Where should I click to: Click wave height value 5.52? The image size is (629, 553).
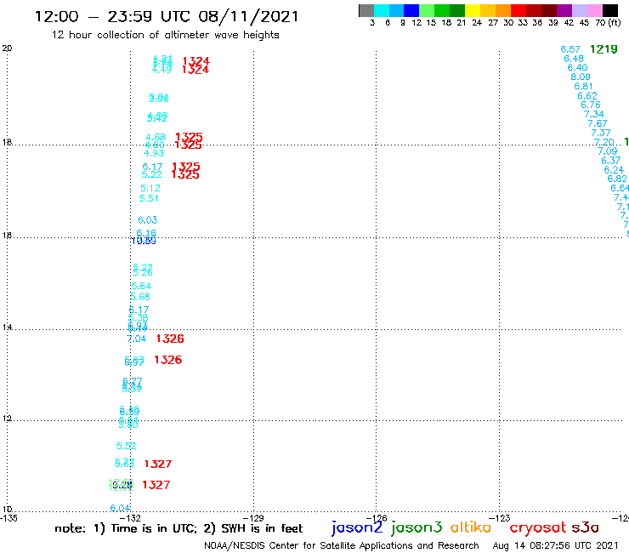[x=126, y=446]
